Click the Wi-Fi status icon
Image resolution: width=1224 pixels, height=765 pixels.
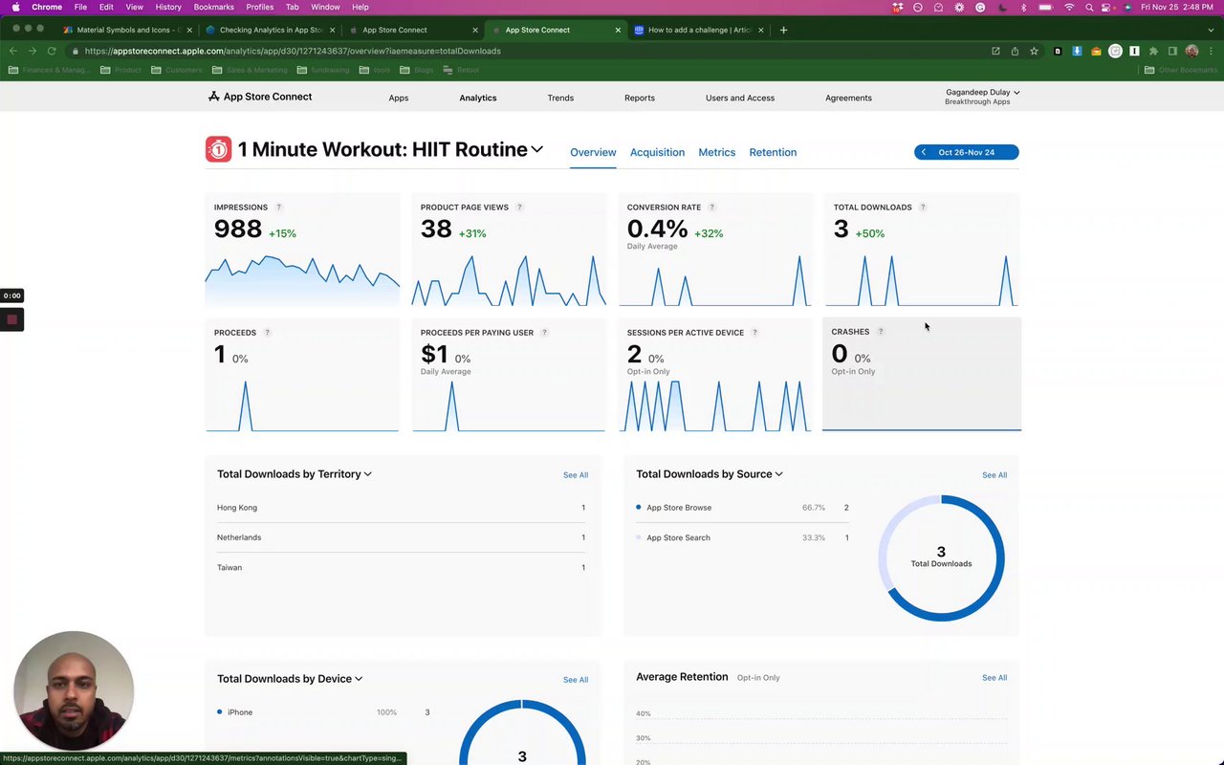[x=1069, y=7]
